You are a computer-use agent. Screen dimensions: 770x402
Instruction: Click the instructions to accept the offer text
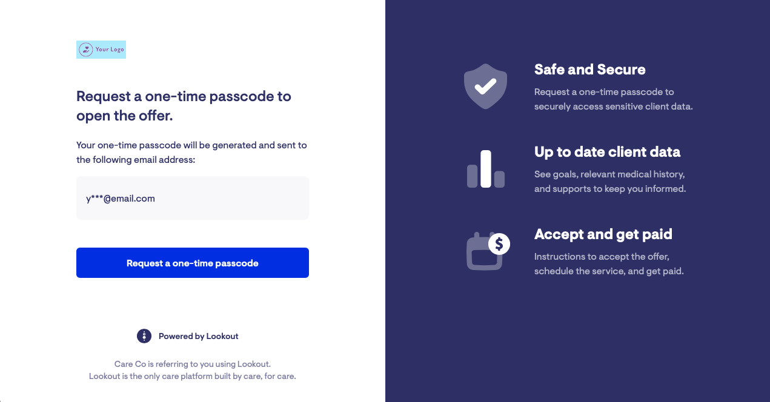click(x=609, y=264)
